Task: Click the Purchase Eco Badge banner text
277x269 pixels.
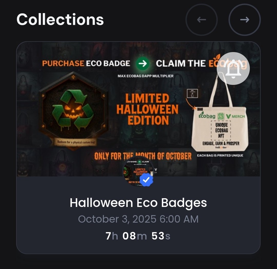Action: pyautogui.click(x=86, y=63)
